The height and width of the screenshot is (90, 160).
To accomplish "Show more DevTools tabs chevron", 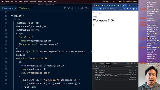I will coord(119,64).
